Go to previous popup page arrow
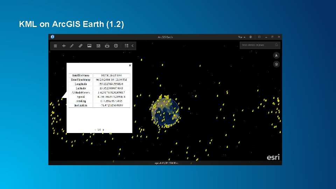 click(95, 129)
